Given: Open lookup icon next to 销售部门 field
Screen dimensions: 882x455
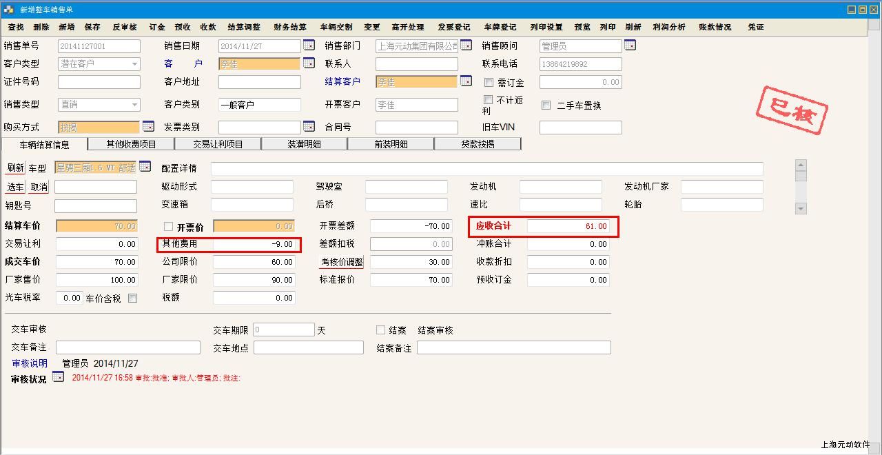Looking at the screenshot, I should [466, 45].
